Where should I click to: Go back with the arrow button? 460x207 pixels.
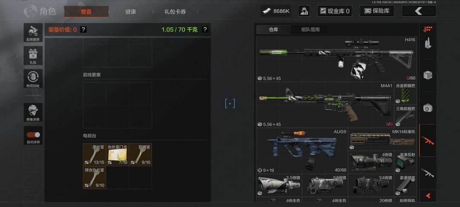419,11
